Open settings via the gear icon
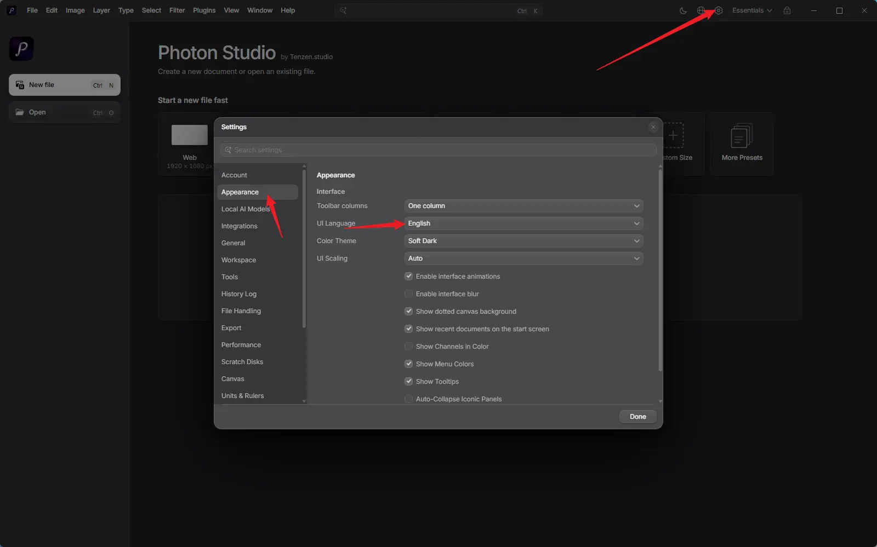 point(719,10)
